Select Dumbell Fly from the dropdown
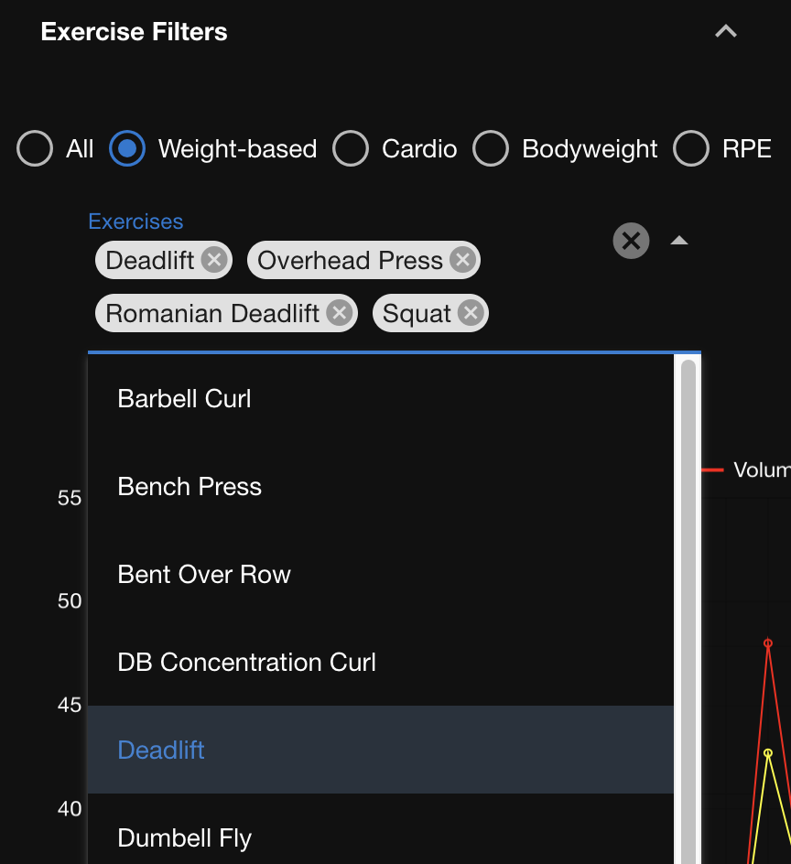Image resolution: width=791 pixels, height=864 pixels. pos(185,838)
